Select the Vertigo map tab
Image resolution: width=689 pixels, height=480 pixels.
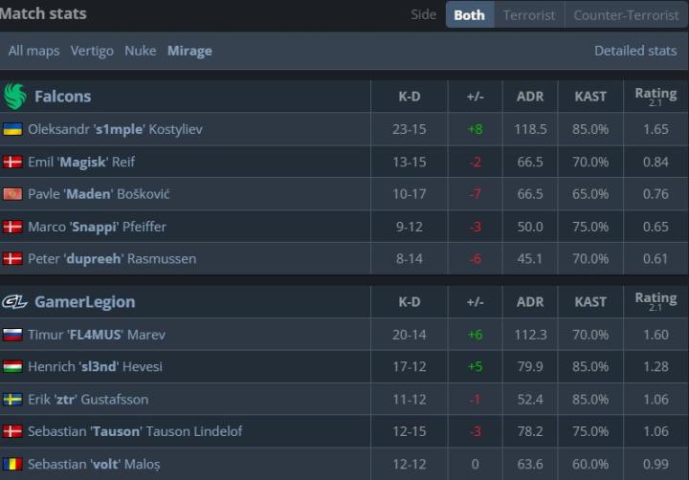click(x=92, y=51)
